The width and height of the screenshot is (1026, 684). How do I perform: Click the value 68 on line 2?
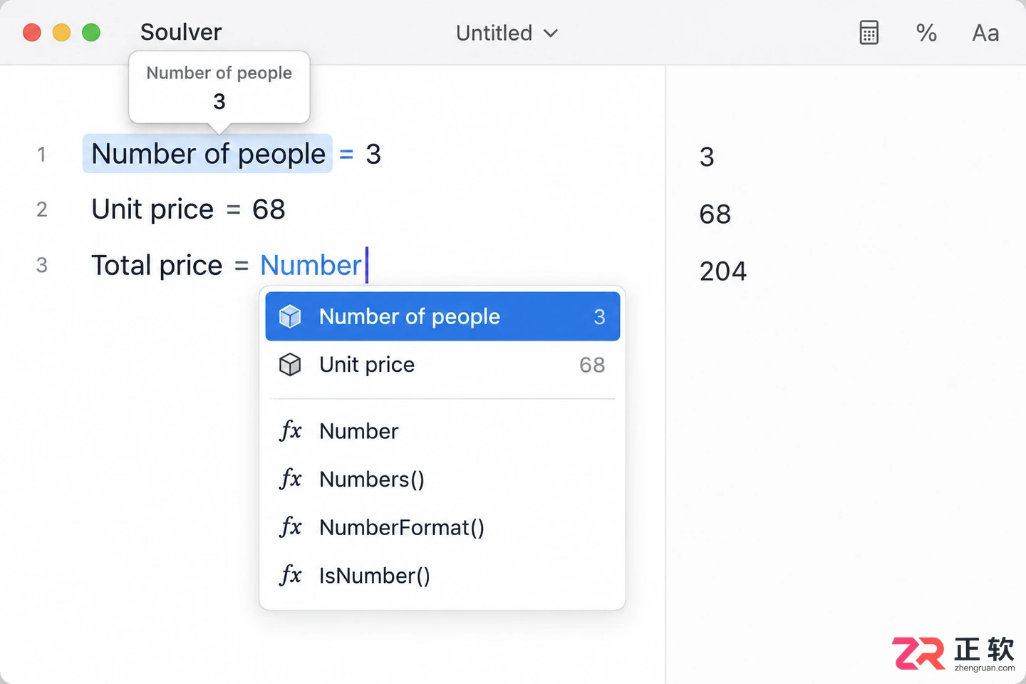point(269,209)
